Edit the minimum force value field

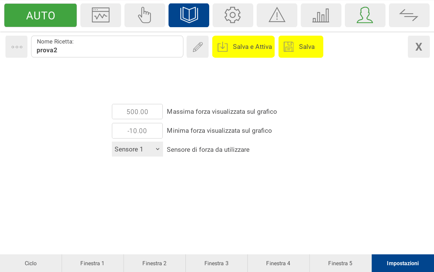(137, 131)
